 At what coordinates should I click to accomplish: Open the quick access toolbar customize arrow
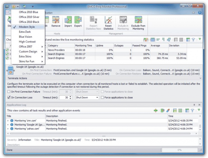33,6
